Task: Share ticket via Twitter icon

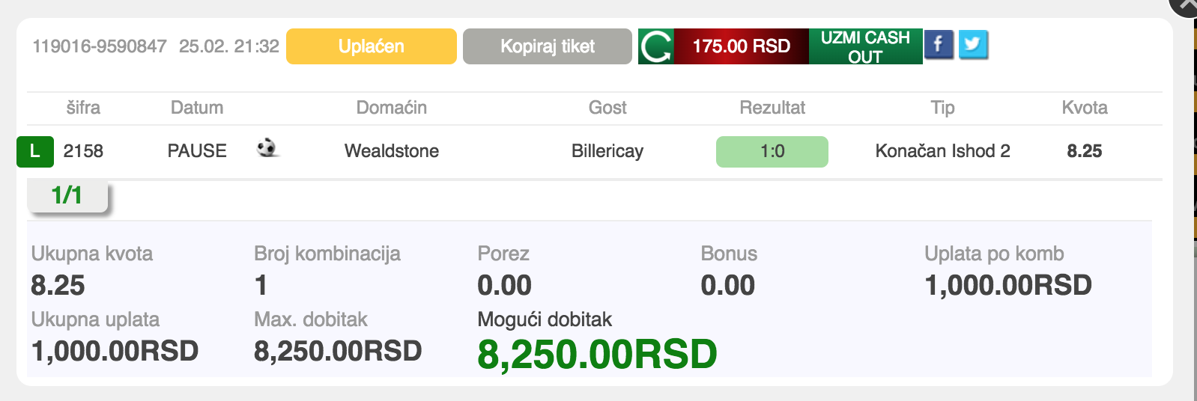Action: click(x=973, y=45)
